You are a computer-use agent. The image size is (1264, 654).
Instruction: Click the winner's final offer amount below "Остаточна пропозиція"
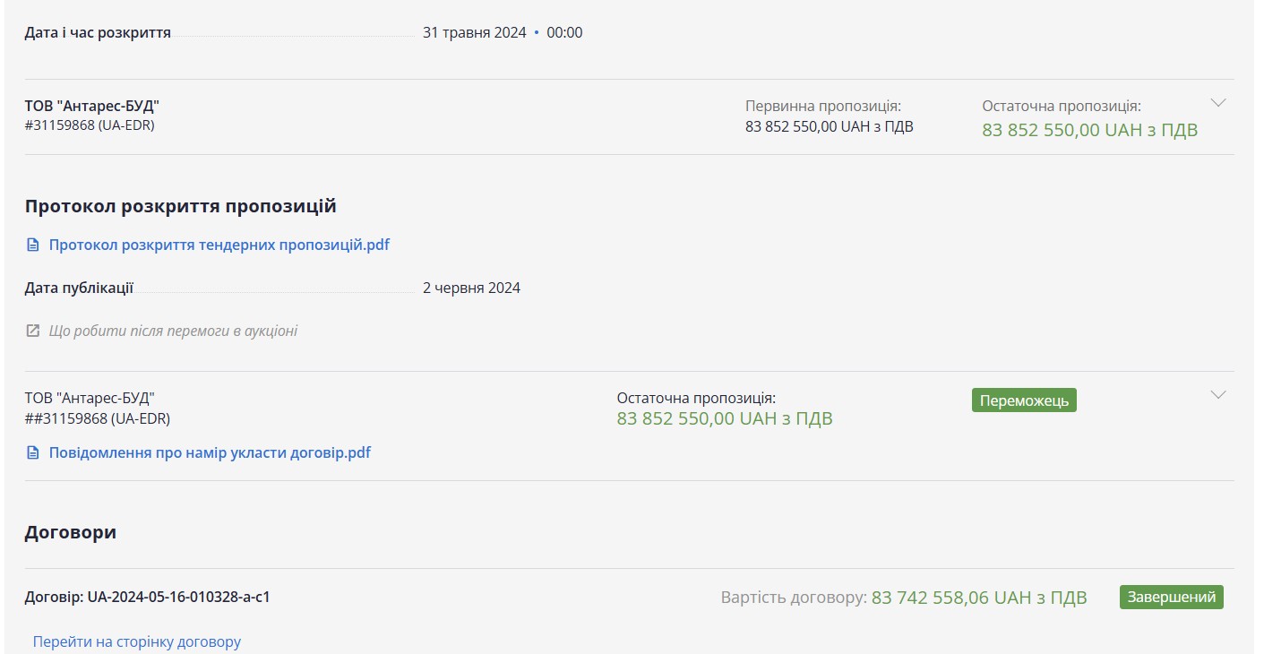(x=724, y=418)
